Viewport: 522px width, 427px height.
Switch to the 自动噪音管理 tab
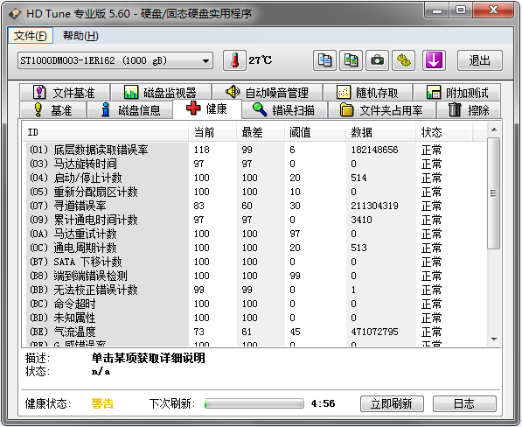[x=267, y=92]
